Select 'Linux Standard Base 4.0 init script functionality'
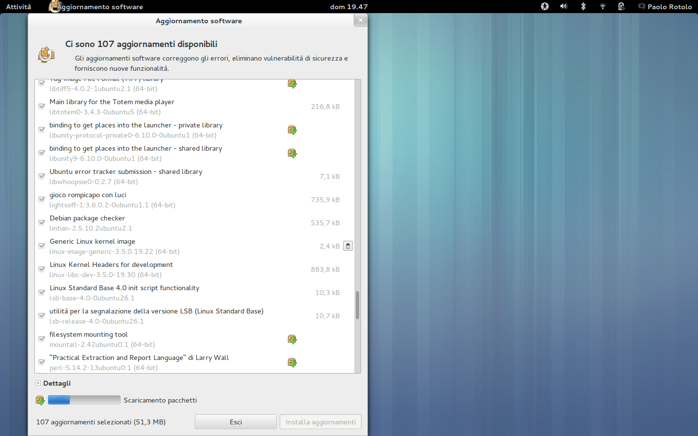698x436 pixels. tap(125, 288)
